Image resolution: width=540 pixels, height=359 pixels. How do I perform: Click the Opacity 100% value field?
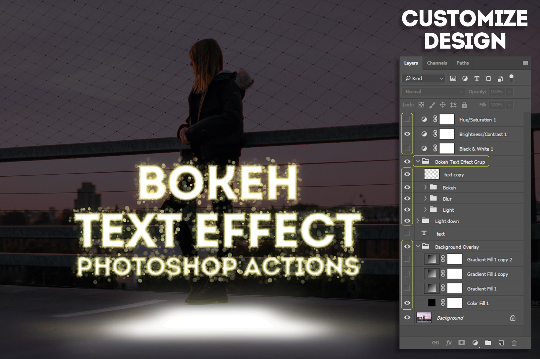click(x=497, y=92)
